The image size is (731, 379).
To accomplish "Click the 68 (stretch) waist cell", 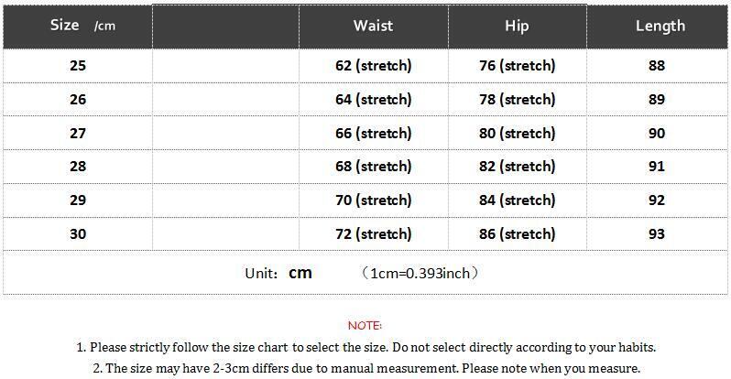I will click(x=373, y=167).
